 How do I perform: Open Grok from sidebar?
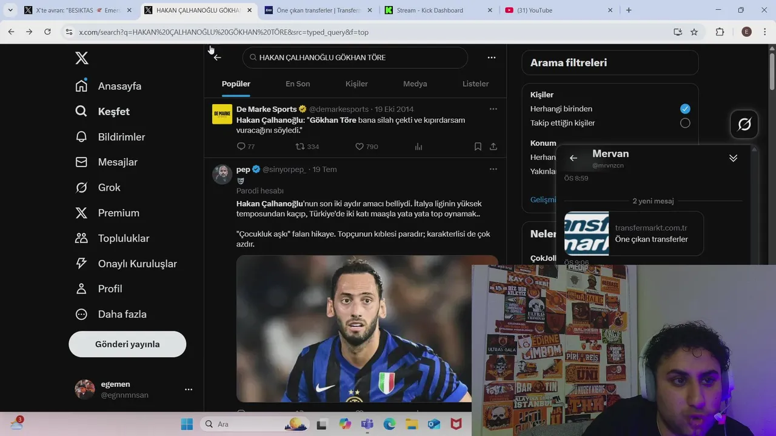(98, 188)
